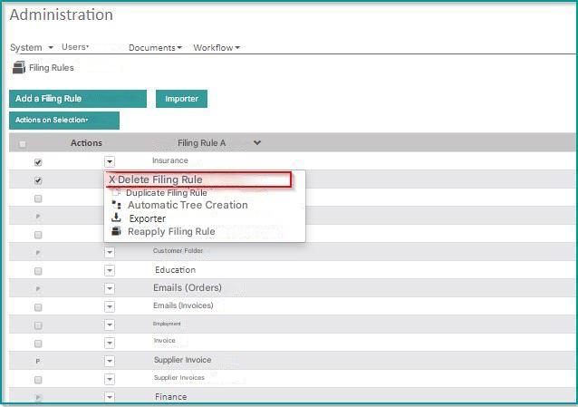The height and width of the screenshot is (407, 578).
Task: Check the Education row checkbox
Action: click(x=38, y=271)
